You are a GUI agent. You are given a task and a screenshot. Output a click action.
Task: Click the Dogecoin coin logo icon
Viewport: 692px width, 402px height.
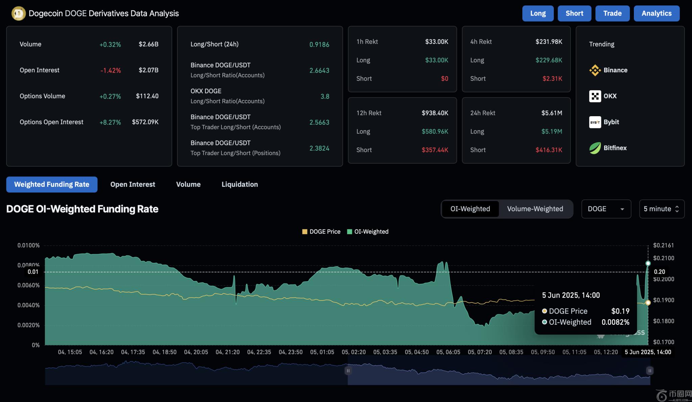(18, 14)
